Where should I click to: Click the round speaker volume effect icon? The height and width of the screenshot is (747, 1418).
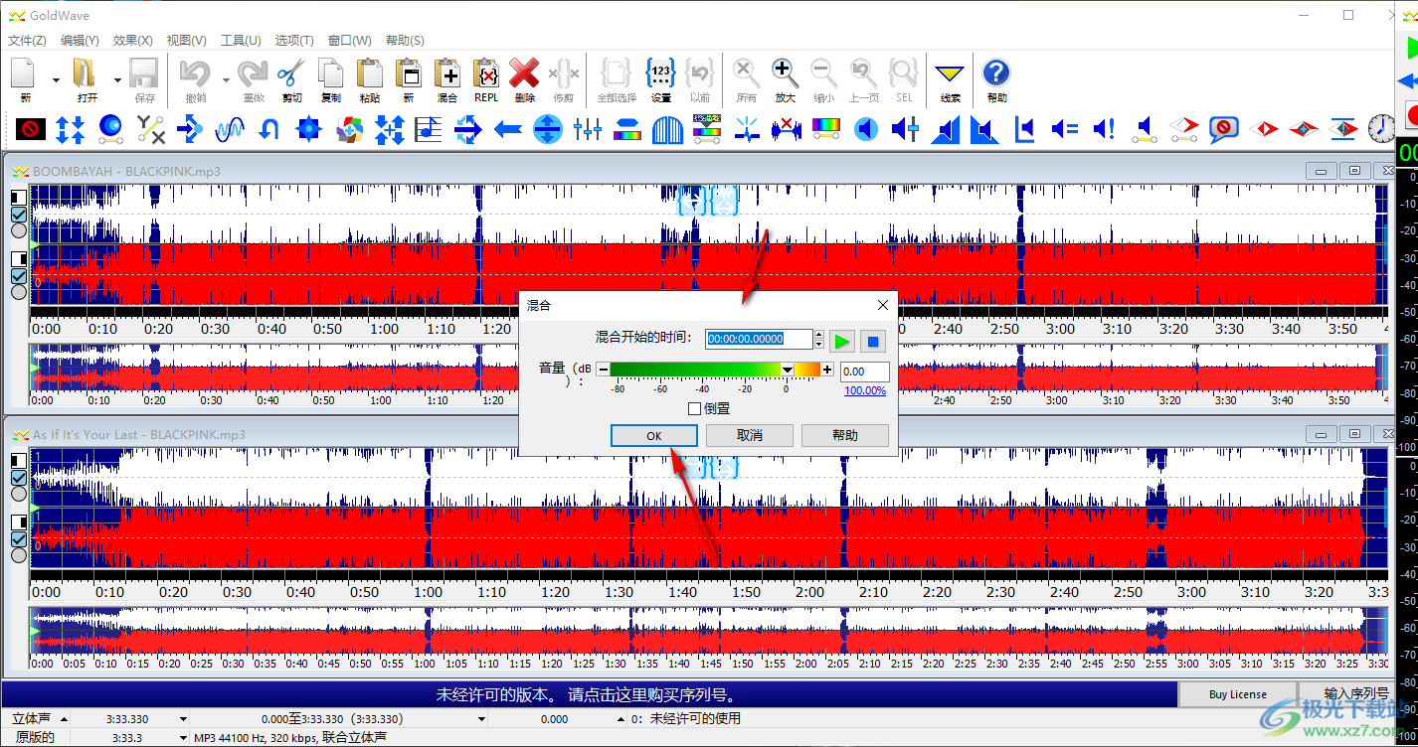point(866,128)
